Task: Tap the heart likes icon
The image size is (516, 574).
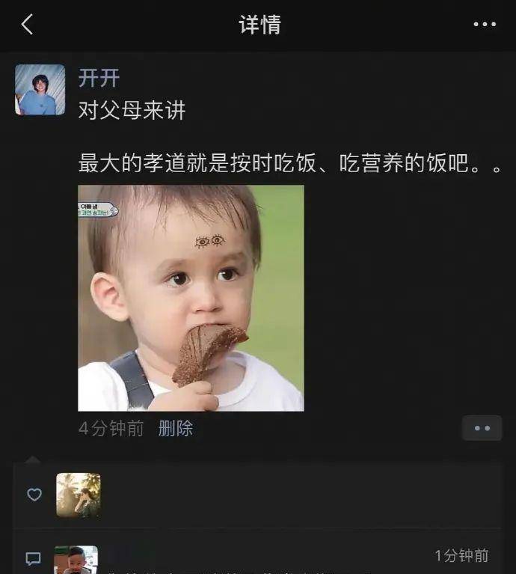Action: (x=34, y=495)
